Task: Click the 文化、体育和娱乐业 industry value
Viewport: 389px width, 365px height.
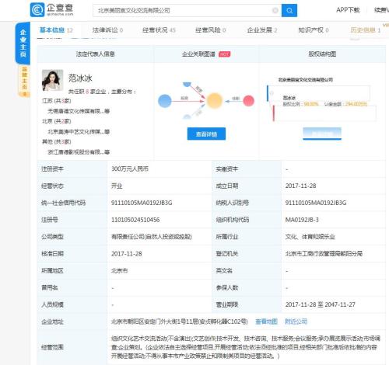Action: coord(310,237)
